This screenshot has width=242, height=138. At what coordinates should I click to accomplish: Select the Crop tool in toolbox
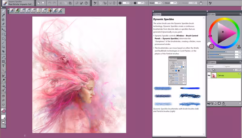point(3,52)
